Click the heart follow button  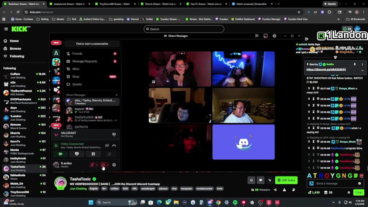coord(260,180)
